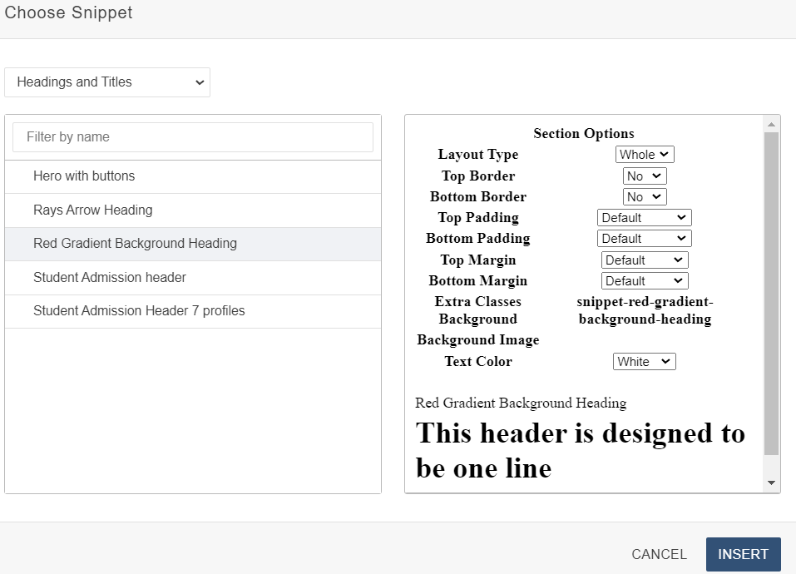Click the Filter by name field
The width and height of the screenshot is (796, 574).
click(193, 137)
